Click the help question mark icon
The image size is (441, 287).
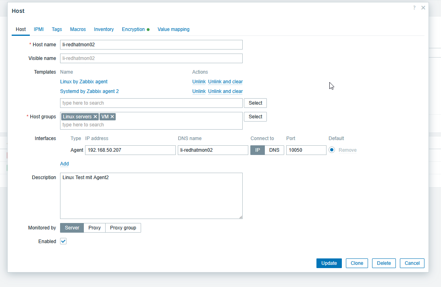414,8
